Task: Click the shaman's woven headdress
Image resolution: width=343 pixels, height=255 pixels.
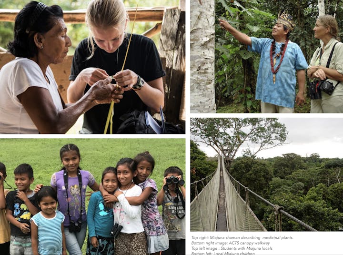Action: (x=286, y=21)
